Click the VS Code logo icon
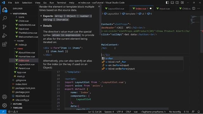Viewport: 203px width, 114px height. tap(3, 3)
